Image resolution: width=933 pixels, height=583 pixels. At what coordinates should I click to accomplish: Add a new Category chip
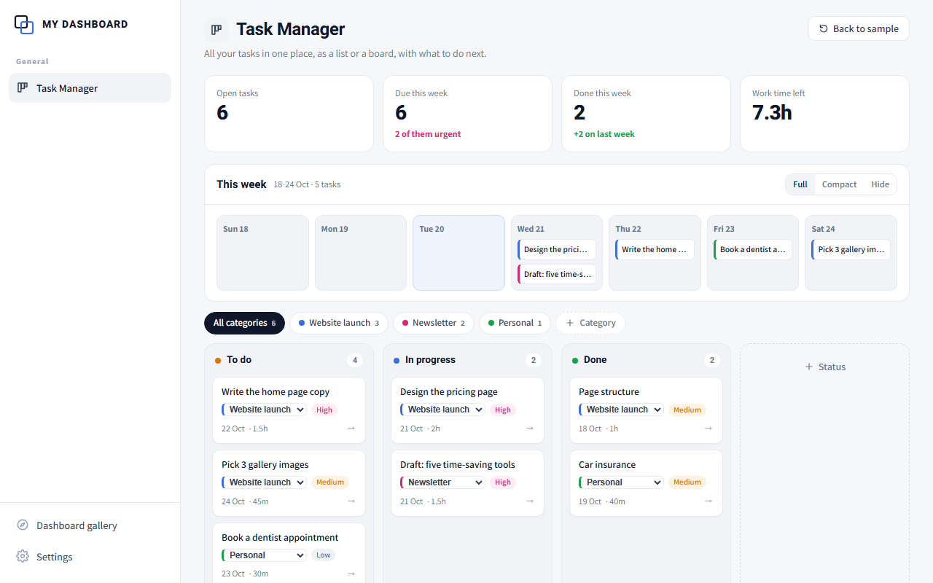[590, 323]
